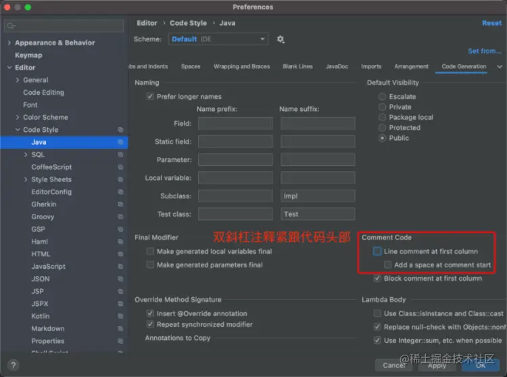The height and width of the screenshot is (377, 507).
Task: Open the scheme settings gear menu
Action: tap(281, 39)
